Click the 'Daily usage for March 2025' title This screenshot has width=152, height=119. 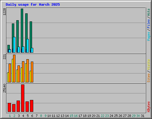pyautogui.click(x=33, y=4)
